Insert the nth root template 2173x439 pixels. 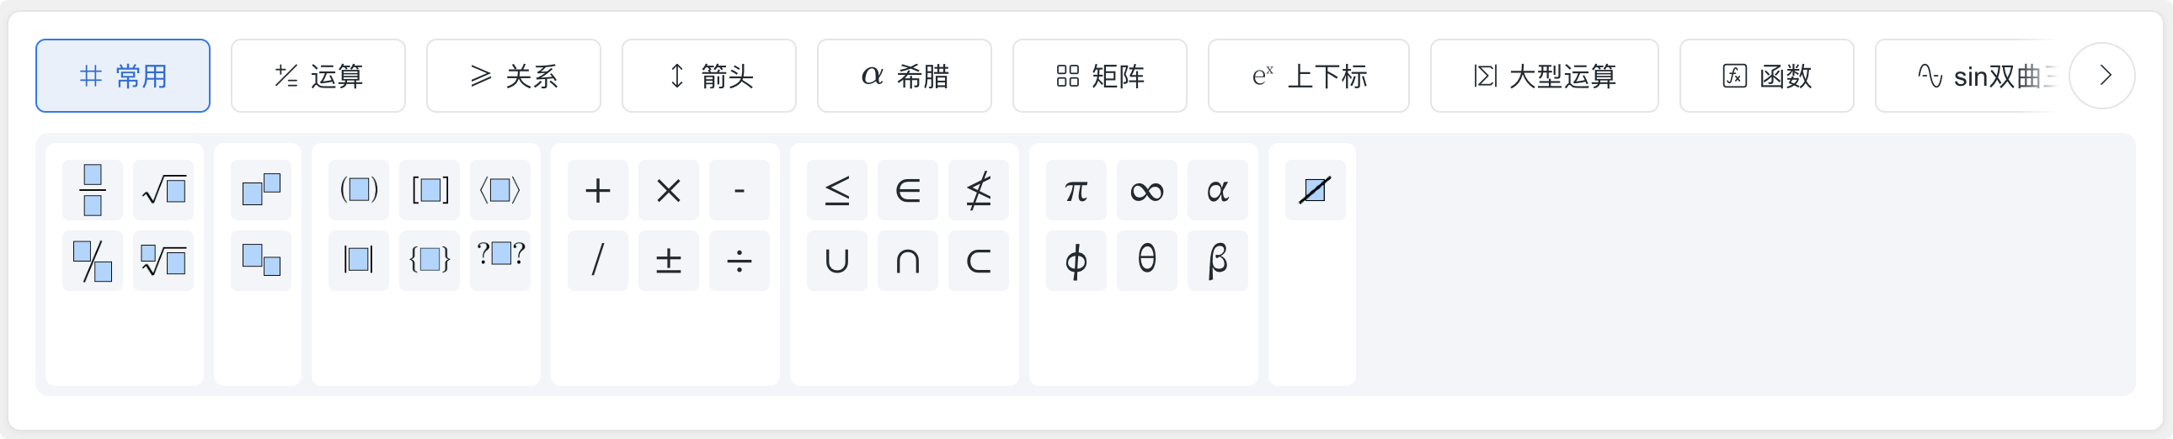pyautogui.click(x=163, y=262)
